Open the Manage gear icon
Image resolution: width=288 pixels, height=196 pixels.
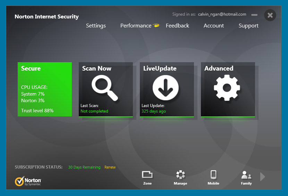click(x=180, y=174)
